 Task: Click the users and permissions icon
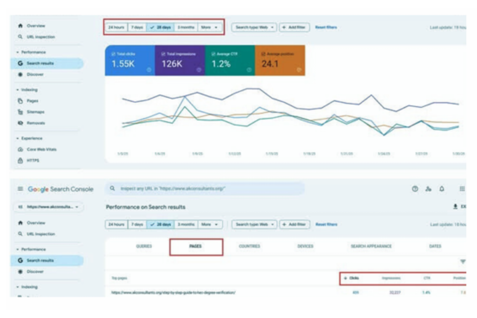pos(428,189)
